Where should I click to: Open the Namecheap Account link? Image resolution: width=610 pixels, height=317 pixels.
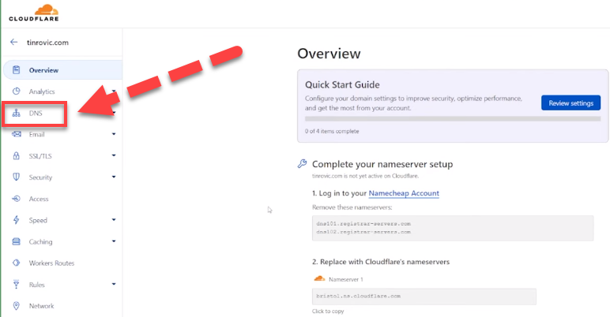click(x=404, y=193)
